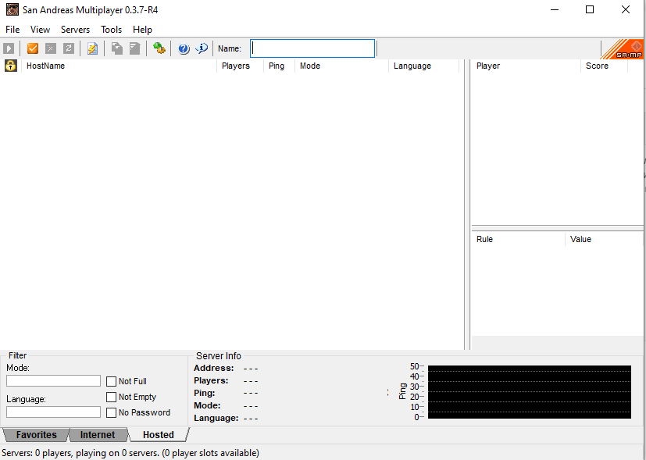Sort servers by Ping column header
This screenshot has width=646, height=460.
point(277,66)
